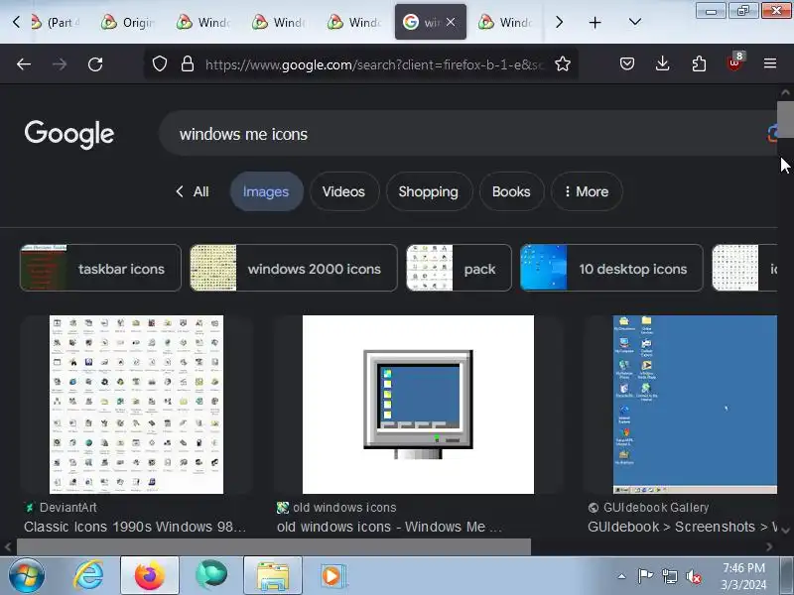Open the DeviantArt source link
The height and width of the screenshot is (595, 794).
(x=61, y=508)
